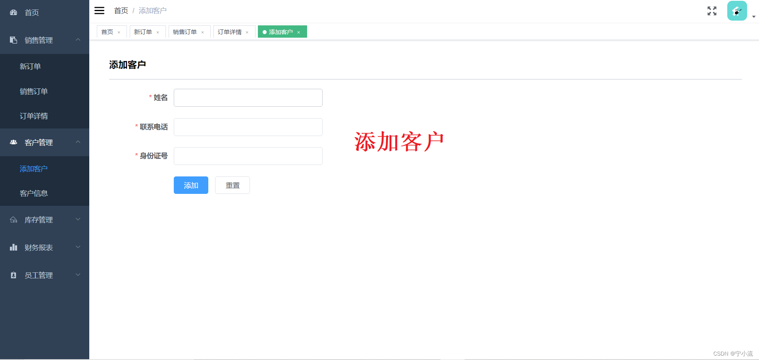Image resolution: width=759 pixels, height=360 pixels.
Task: Click the 财务报表 bar chart icon
Action: pos(13,247)
